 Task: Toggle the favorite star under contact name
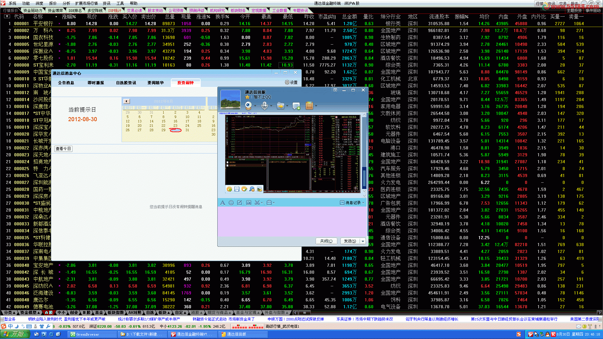(247, 97)
